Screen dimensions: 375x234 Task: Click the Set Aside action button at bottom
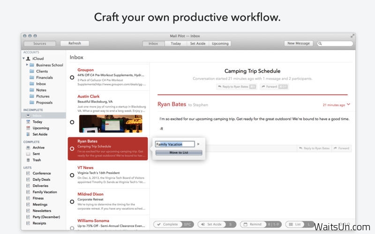pos(217,225)
